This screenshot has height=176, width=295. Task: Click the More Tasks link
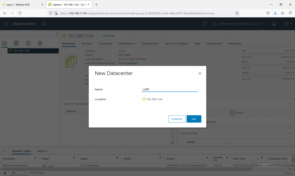coord(37,173)
